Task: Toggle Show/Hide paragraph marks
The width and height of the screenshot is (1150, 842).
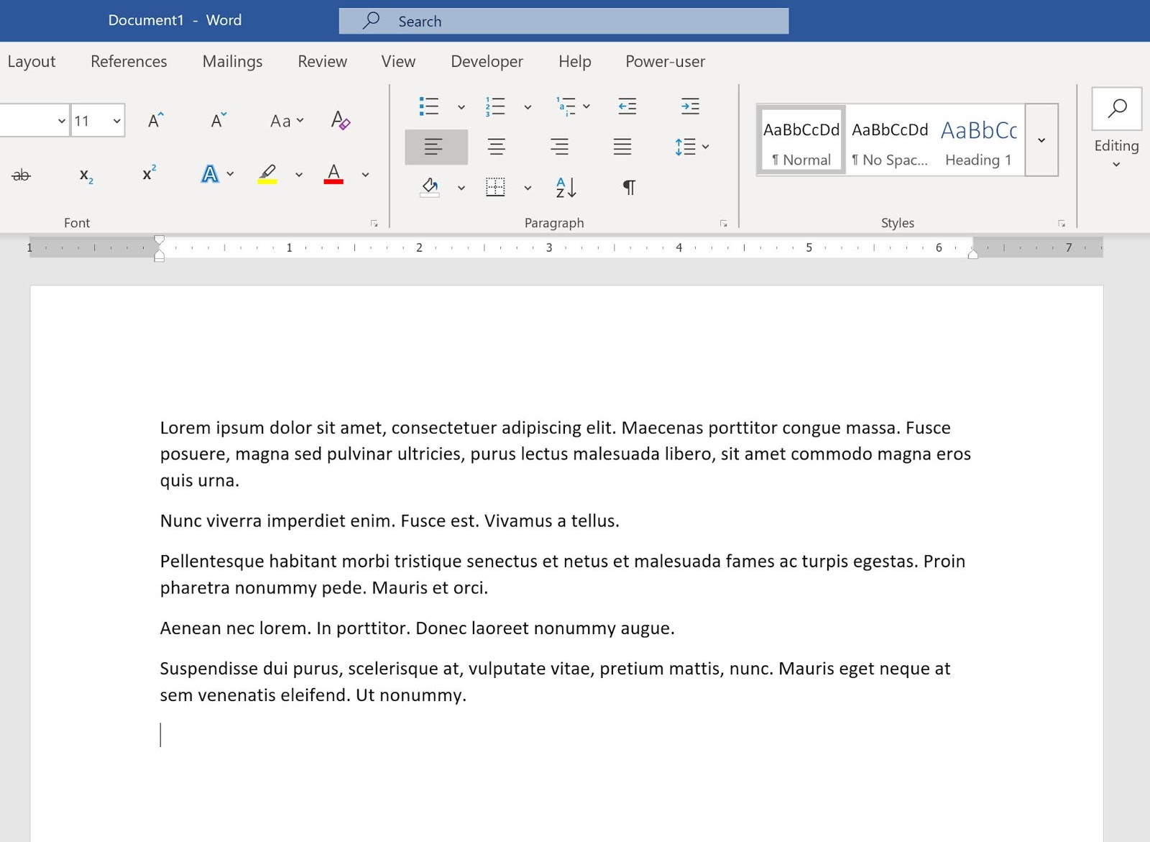Action: point(626,188)
